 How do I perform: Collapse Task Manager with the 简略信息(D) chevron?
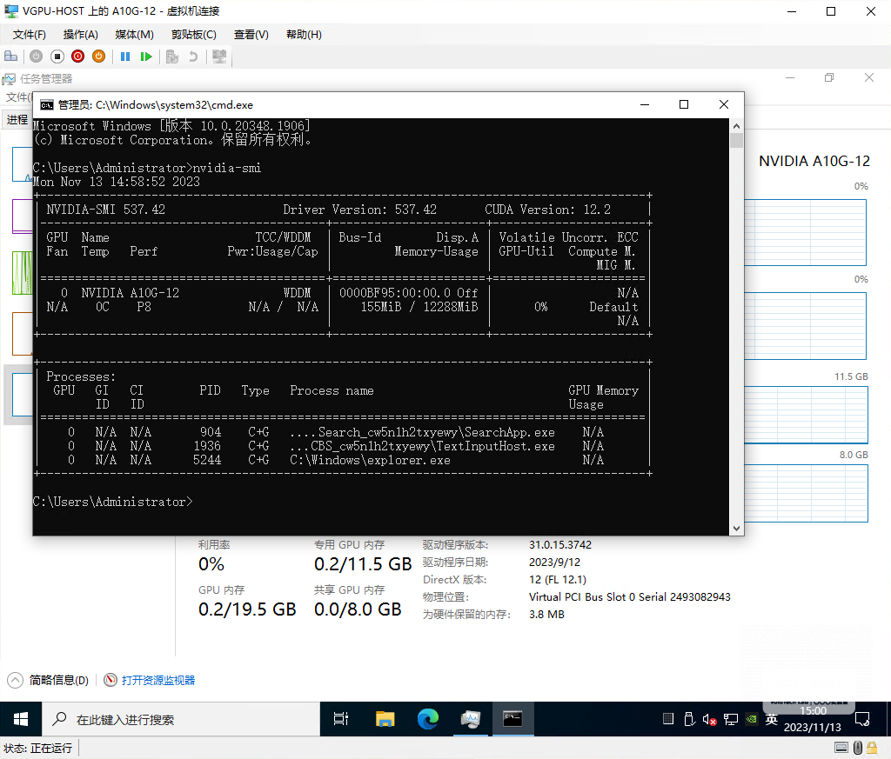pos(16,680)
